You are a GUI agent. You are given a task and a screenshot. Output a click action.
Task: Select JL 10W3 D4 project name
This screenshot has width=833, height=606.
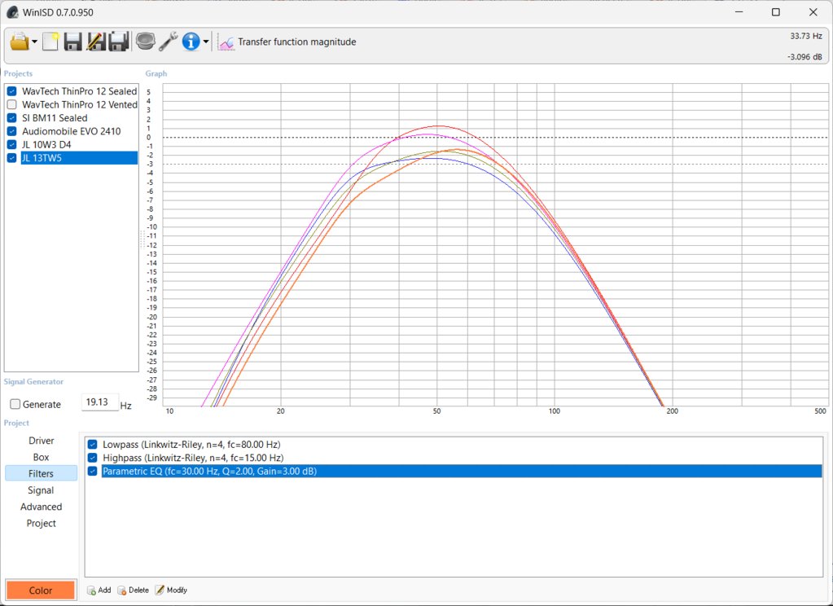(46, 145)
